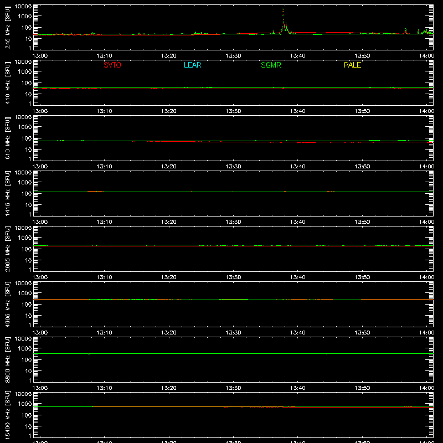The width and height of the screenshot is (443, 443).
Task: Click 13:20 label under the 245 MHz plot
Action: (x=169, y=56)
